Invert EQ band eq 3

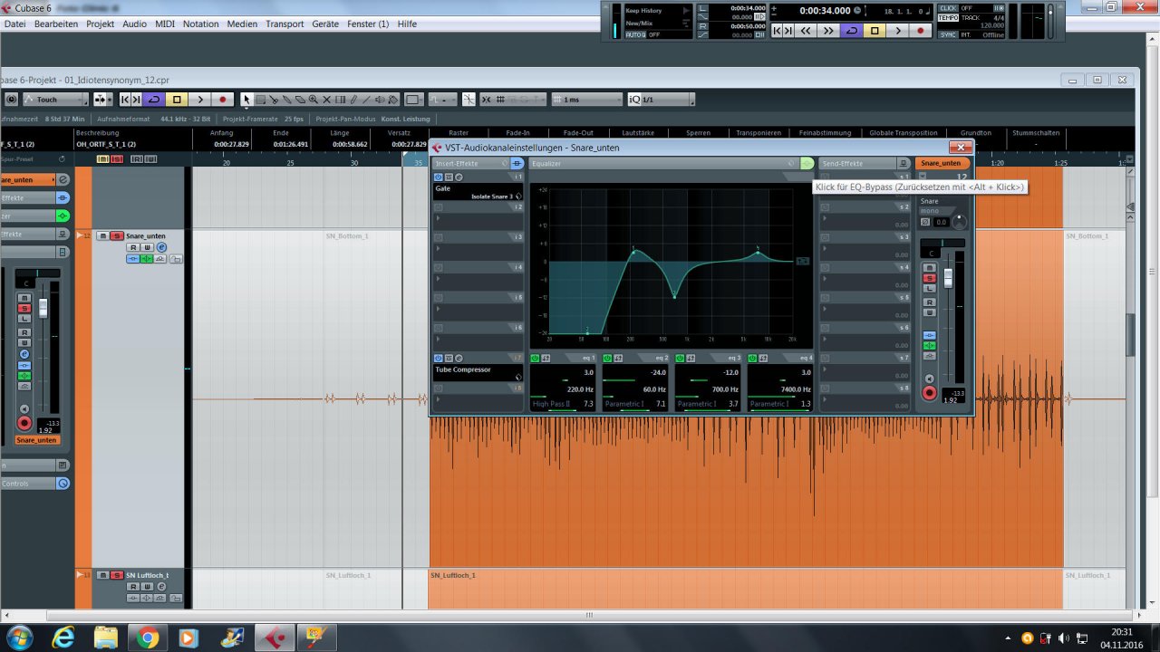(691, 359)
